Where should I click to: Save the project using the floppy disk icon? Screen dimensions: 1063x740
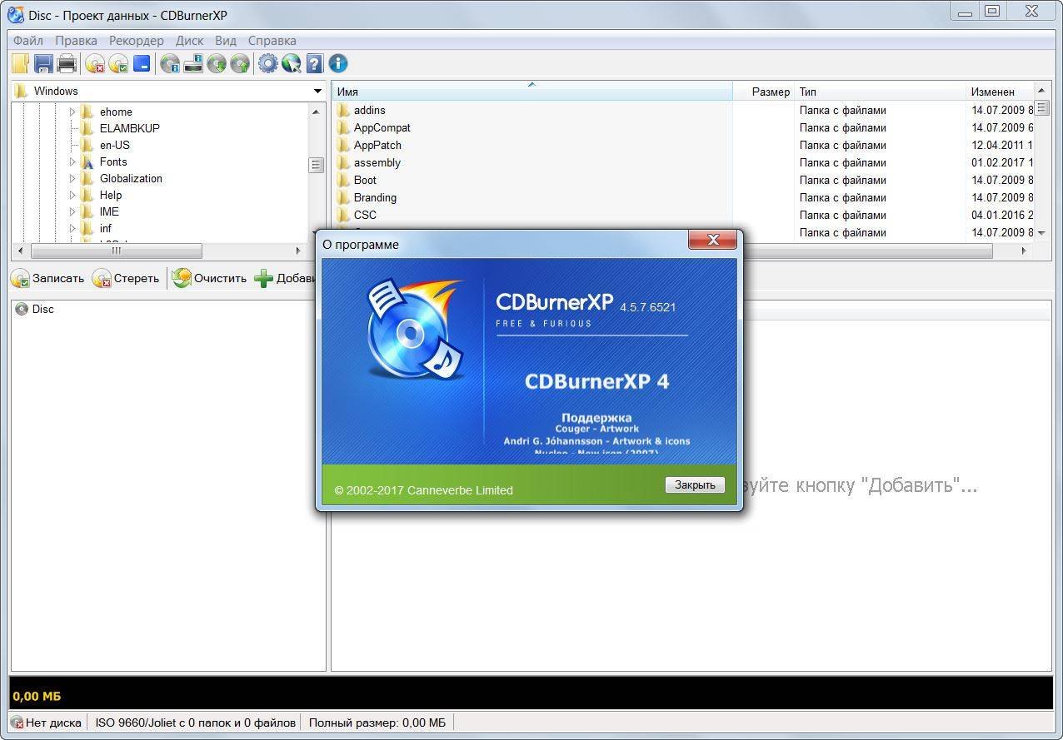click(43, 63)
